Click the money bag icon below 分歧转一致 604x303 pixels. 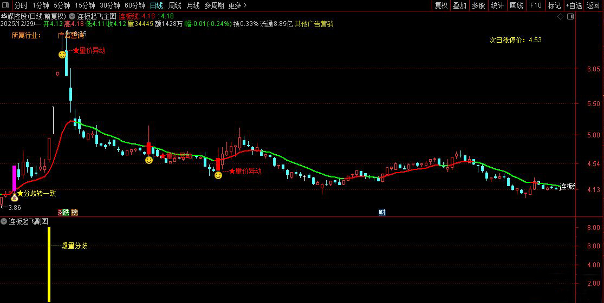[15, 198]
